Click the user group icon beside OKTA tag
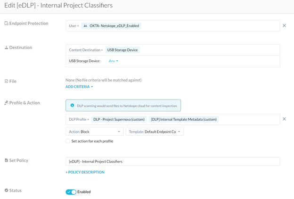 tap(85, 26)
